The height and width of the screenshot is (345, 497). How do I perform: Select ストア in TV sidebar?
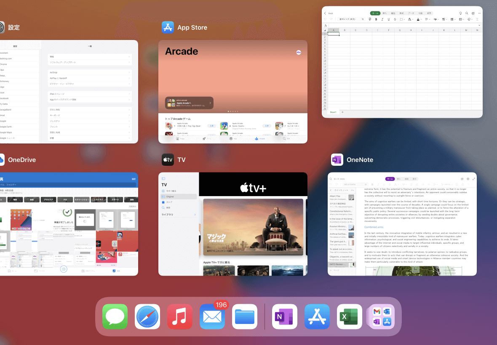click(179, 202)
